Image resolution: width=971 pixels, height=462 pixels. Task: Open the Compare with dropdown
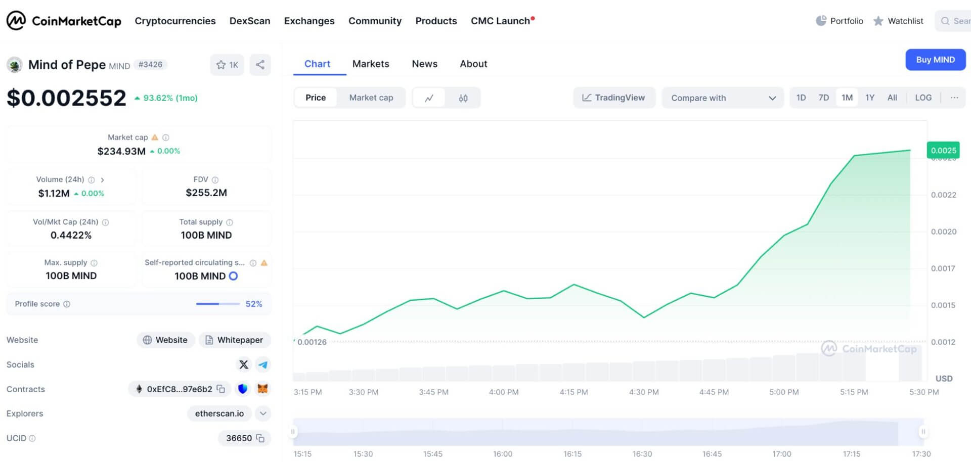(722, 98)
